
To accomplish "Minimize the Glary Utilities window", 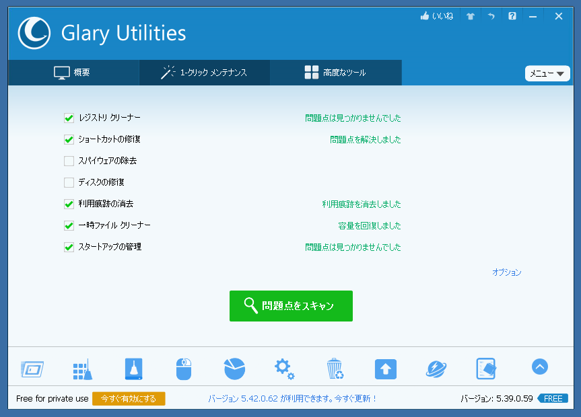I will point(533,16).
